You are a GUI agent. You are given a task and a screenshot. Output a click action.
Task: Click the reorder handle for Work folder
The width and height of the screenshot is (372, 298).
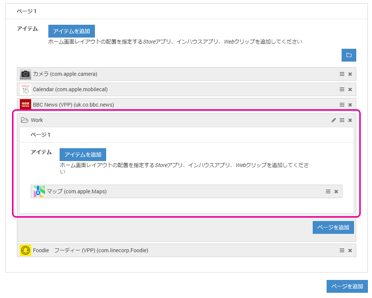342,120
